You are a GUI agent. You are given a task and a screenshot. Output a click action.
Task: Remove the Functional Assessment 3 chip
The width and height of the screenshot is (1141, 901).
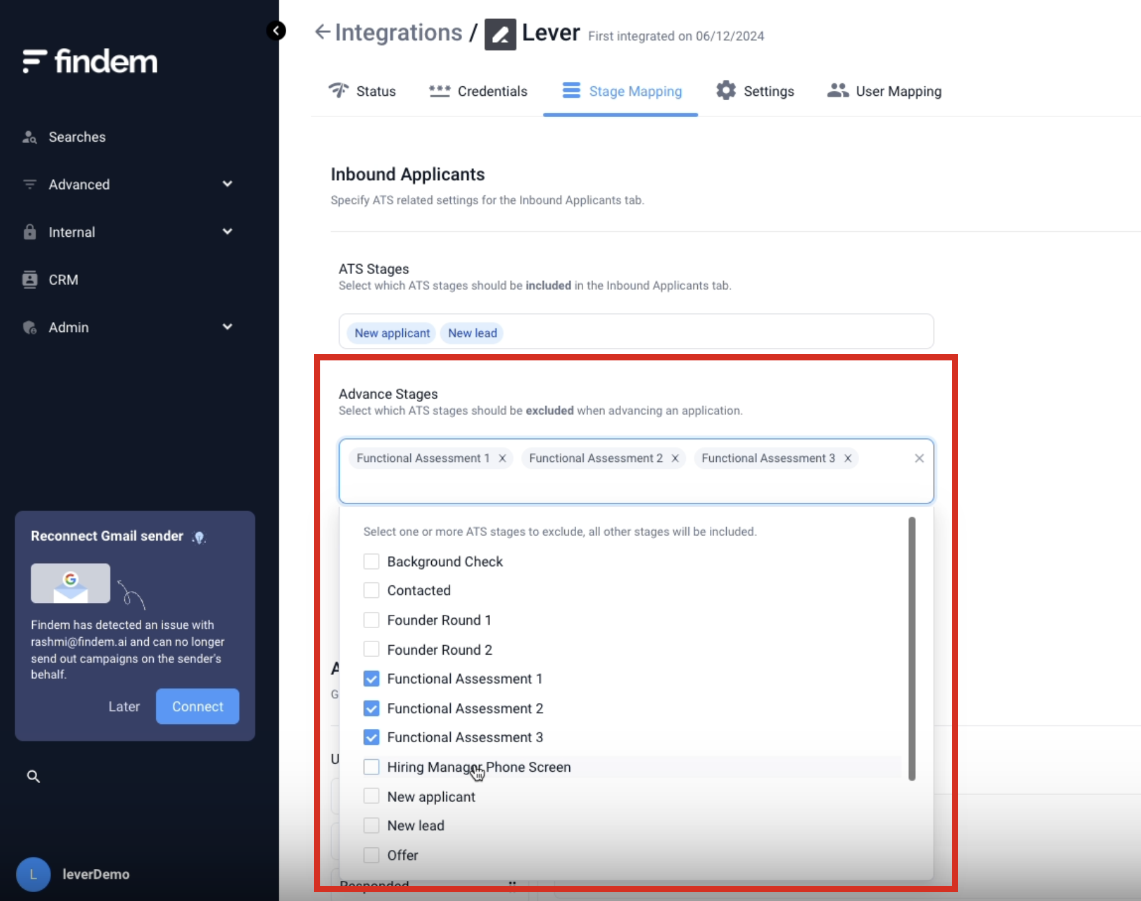coord(848,458)
